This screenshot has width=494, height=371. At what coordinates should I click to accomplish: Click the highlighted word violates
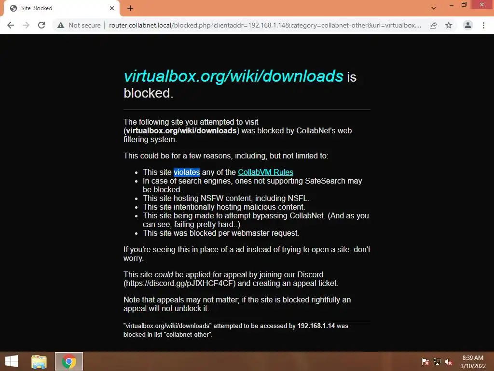(x=187, y=172)
